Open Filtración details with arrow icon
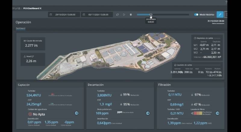The width and height of the screenshot is (241, 132). tap(218, 113)
